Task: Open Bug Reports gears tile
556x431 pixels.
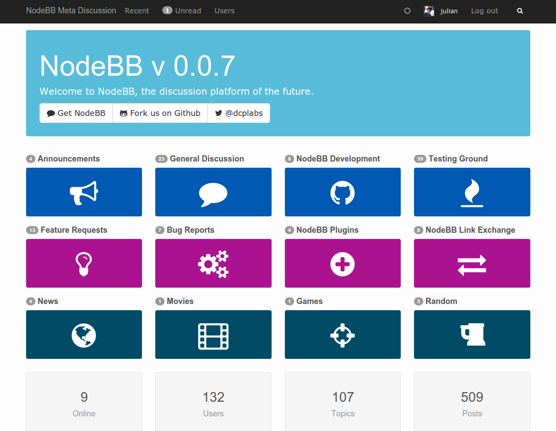Action: [213, 263]
